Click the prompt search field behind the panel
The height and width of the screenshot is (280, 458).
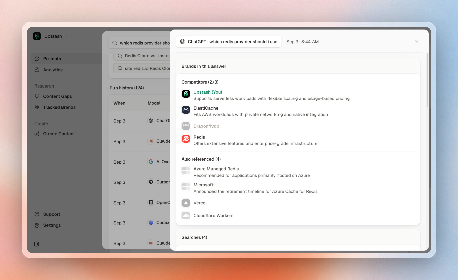pyautogui.click(x=139, y=43)
